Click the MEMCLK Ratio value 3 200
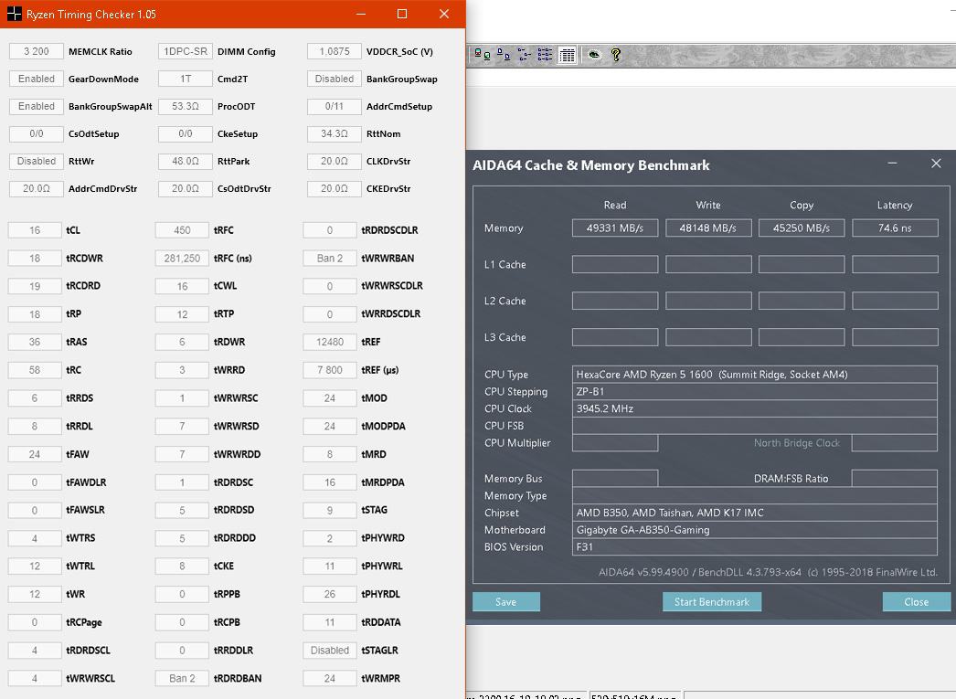This screenshot has width=956, height=699. [37, 51]
